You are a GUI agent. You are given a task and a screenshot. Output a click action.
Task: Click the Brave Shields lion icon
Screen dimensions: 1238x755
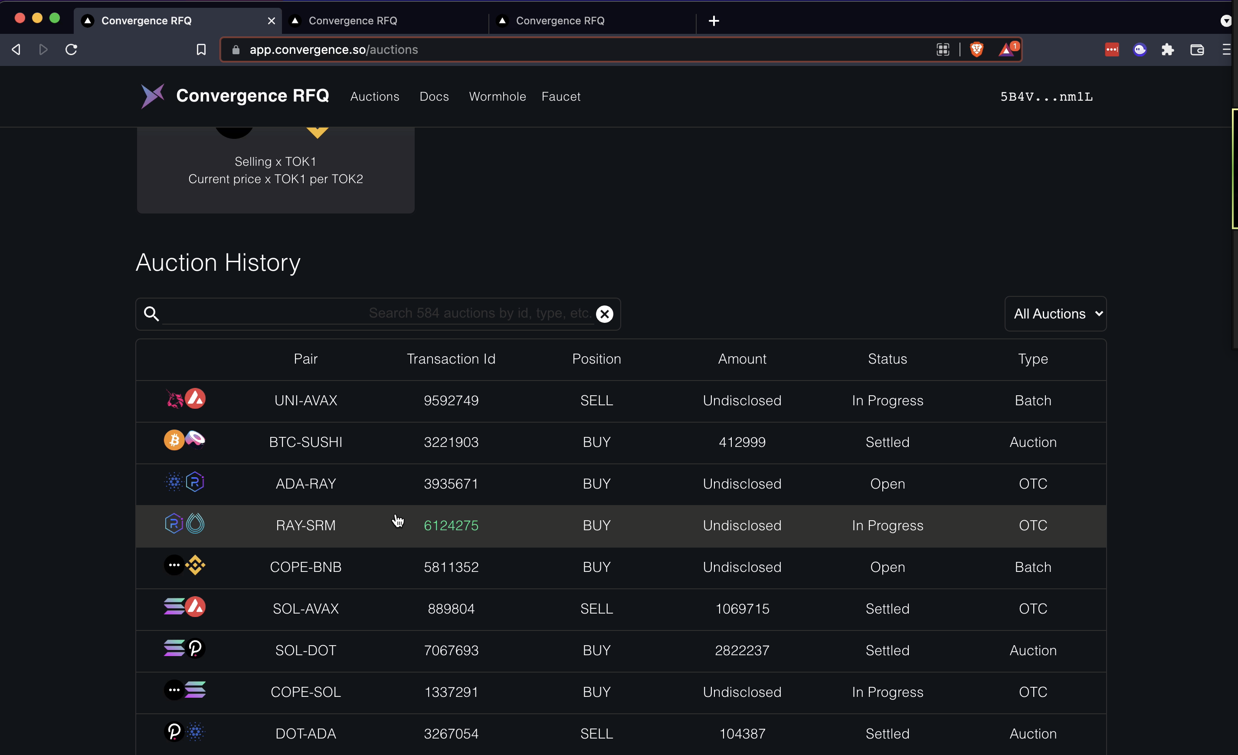point(976,49)
